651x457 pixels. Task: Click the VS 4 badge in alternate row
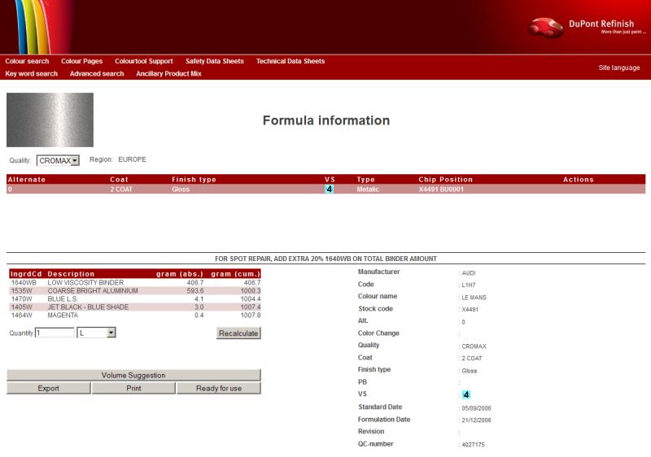(329, 189)
